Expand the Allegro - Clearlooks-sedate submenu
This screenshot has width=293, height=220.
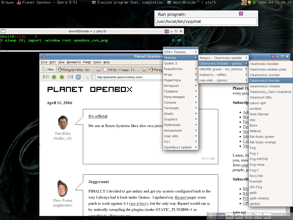pyautogui.click(x=223, y=58)
